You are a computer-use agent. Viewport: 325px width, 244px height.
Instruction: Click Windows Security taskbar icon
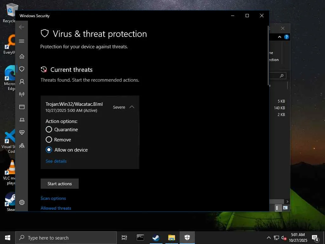(187, 238)
